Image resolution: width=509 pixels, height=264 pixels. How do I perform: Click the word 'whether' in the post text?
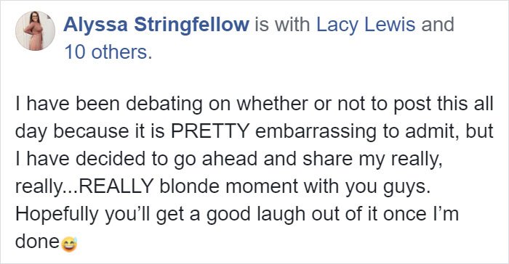pyautogui.click(x=272, y=104)
